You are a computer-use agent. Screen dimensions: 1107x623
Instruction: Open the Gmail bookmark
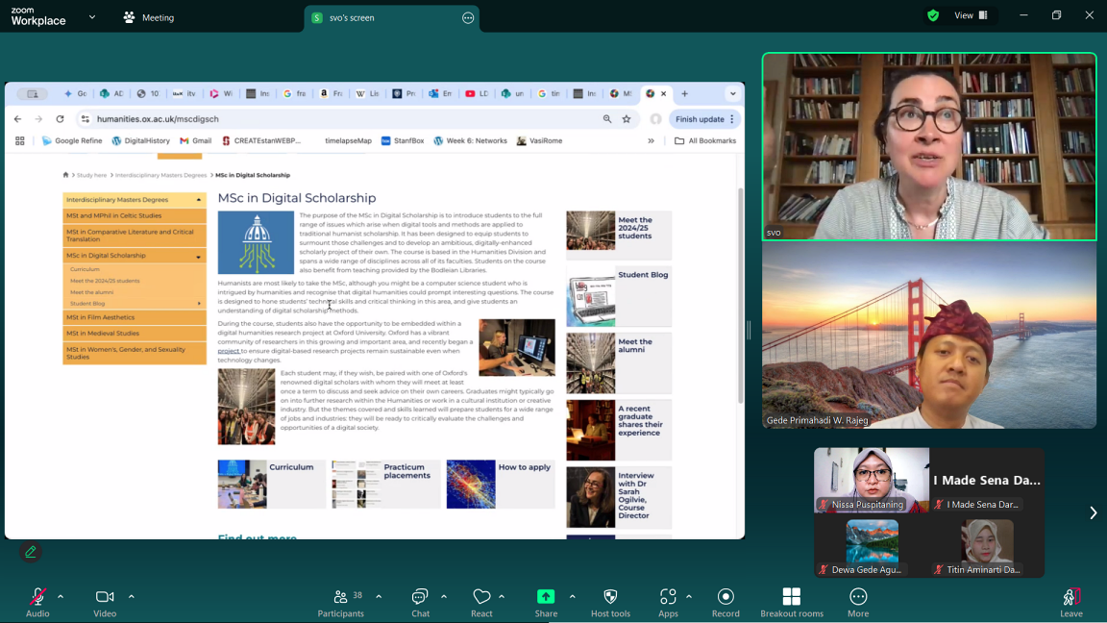(x=196, y=141)
